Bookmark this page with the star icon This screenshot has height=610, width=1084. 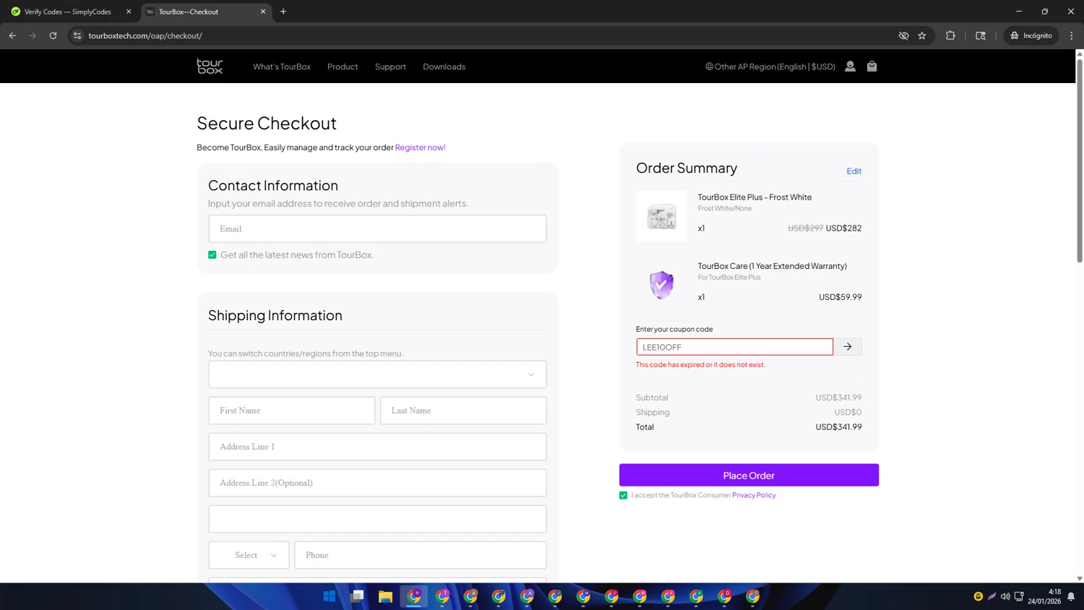pos(922,35)
